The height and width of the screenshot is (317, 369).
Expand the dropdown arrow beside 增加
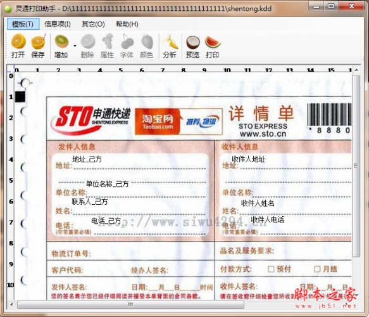[x=75, y=46]
